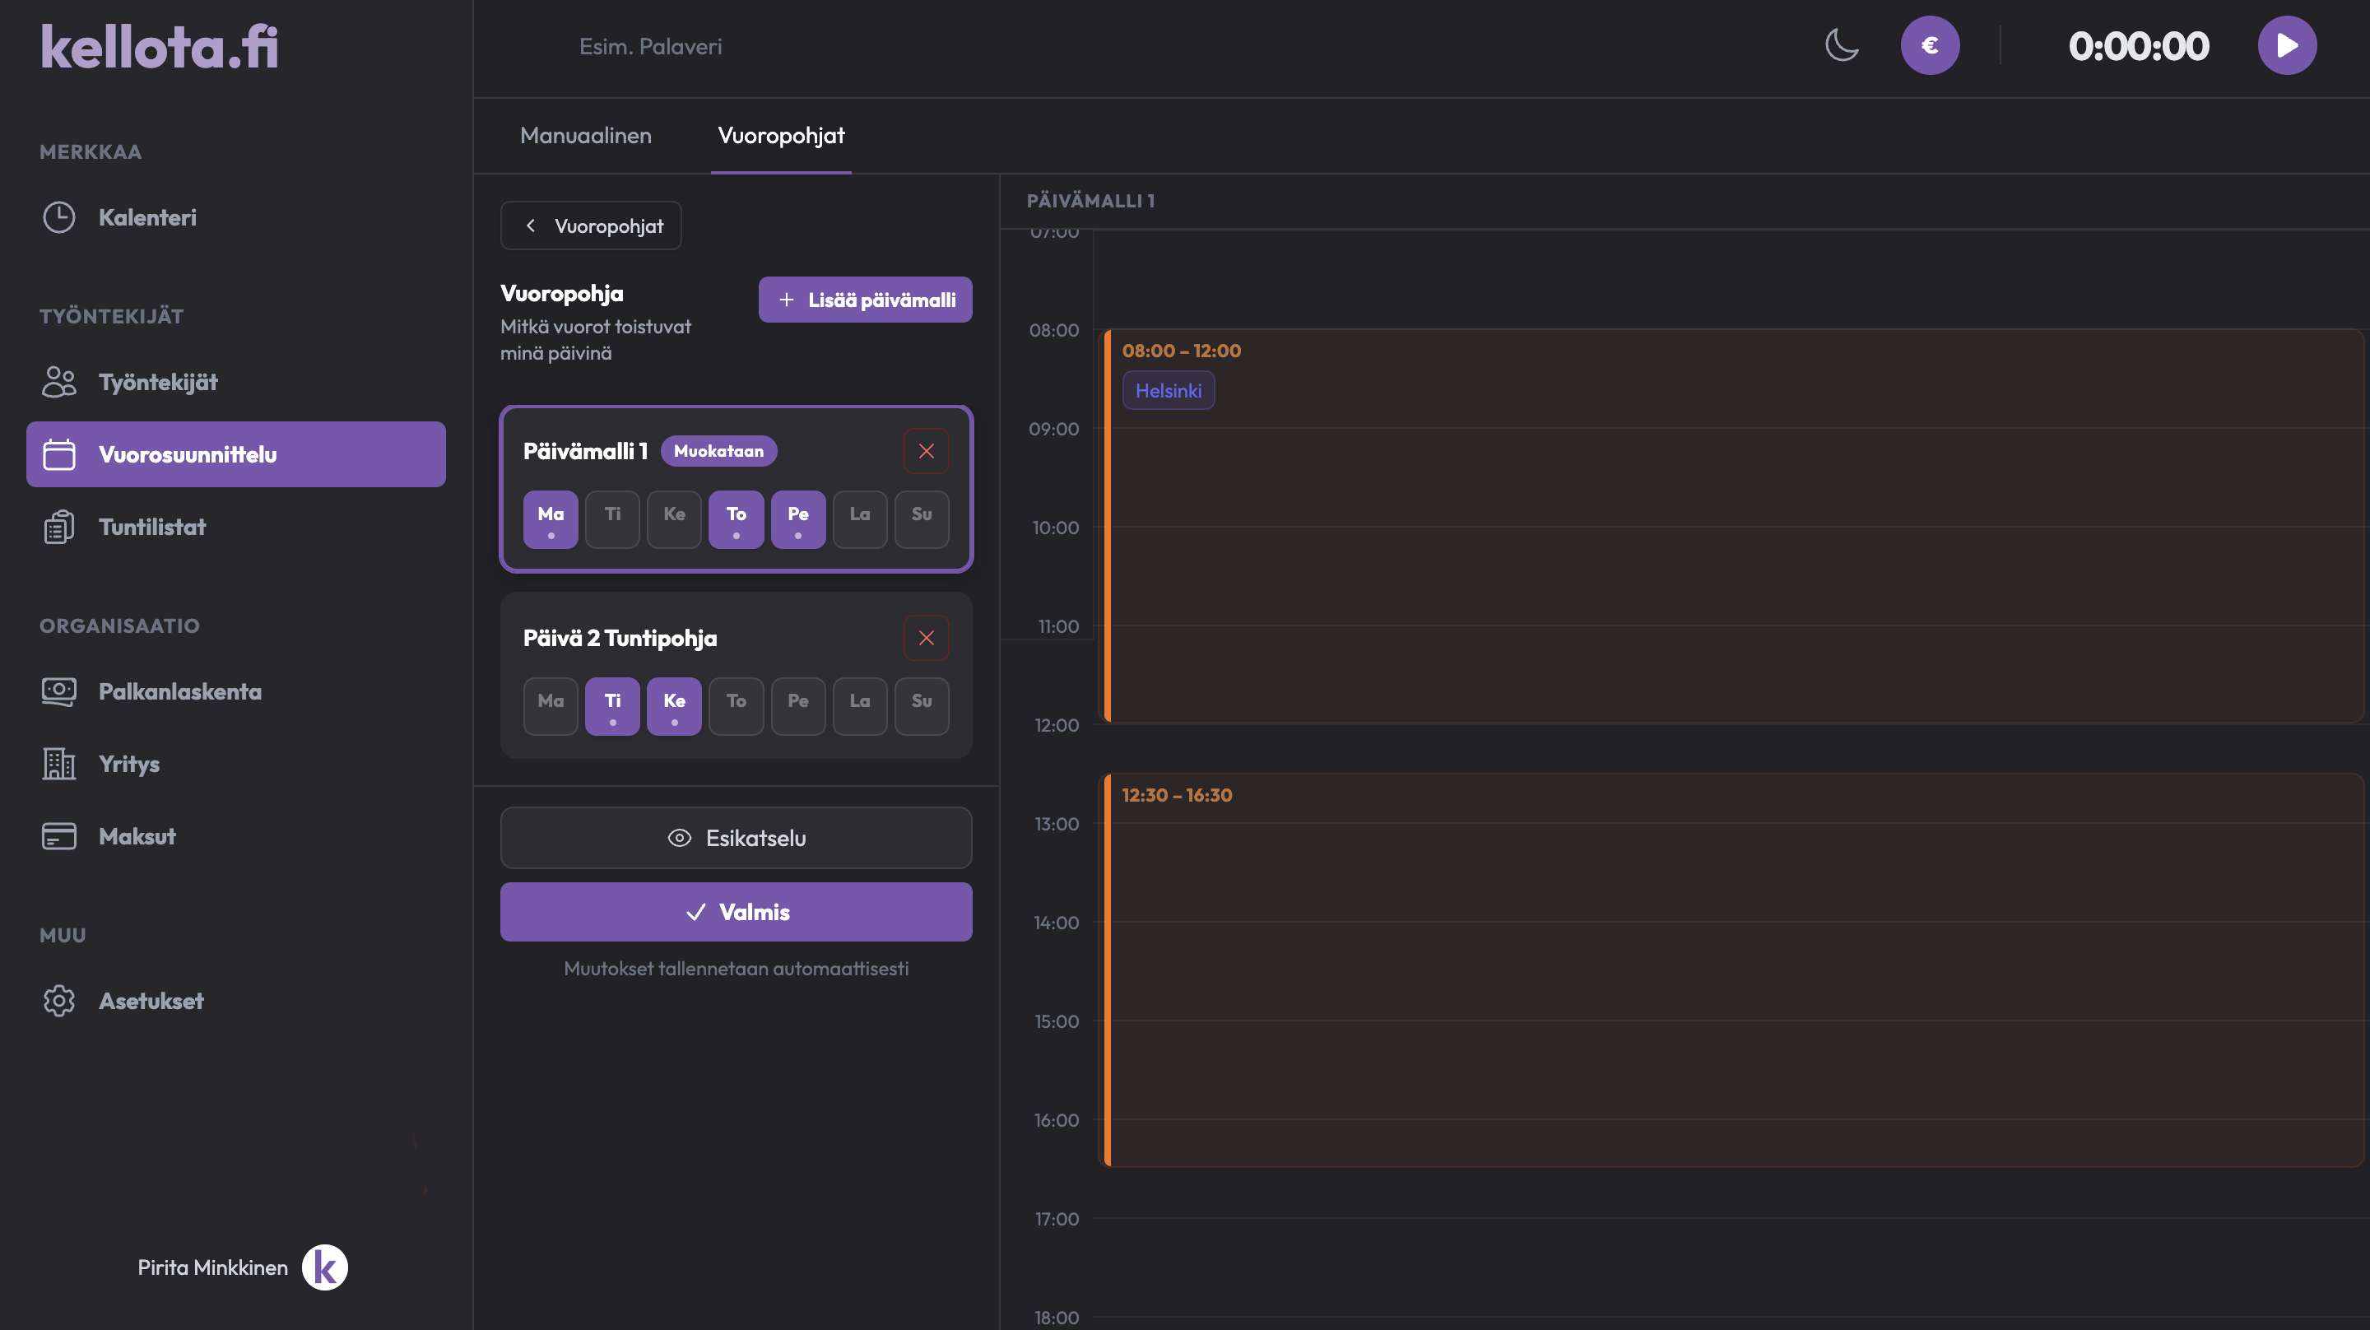Viewport: 2370px width, 1330px height.
Task: Open the Yritys section
Action: pyautogui.click(x=235, y=764)
